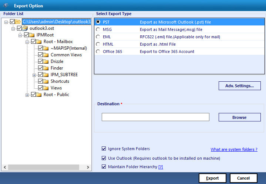The height and width of the screenshot is (184, 266).
Task: Click the IPM_SUBTREE folder icon
Action: click(x=46, y=75)
